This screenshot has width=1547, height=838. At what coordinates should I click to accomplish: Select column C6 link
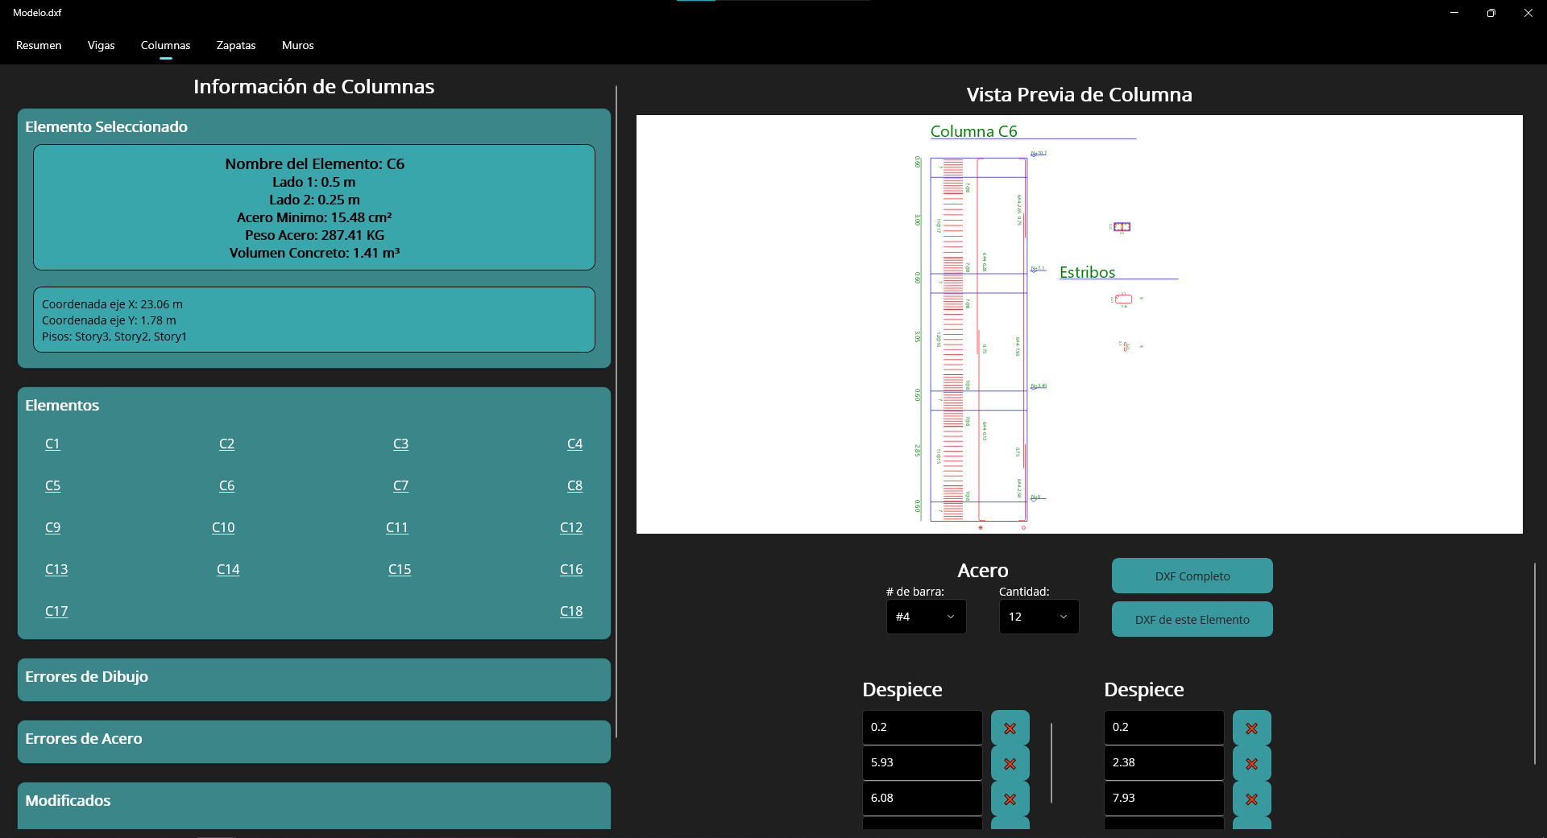226,486
